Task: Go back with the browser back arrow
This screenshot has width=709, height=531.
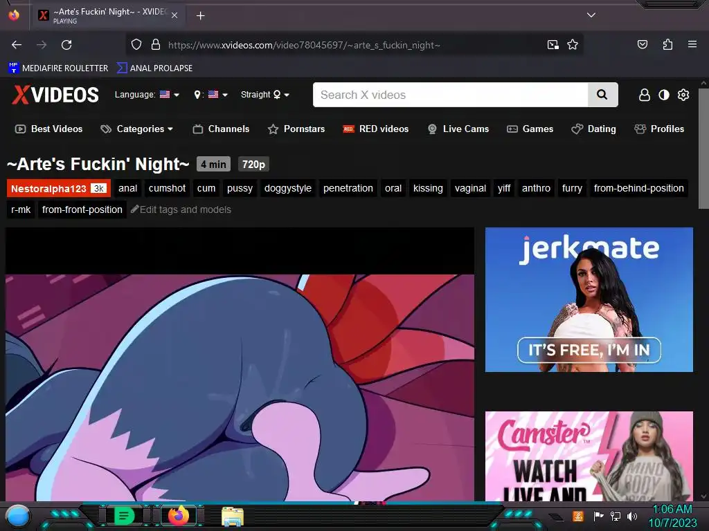Action: point(17,45)
